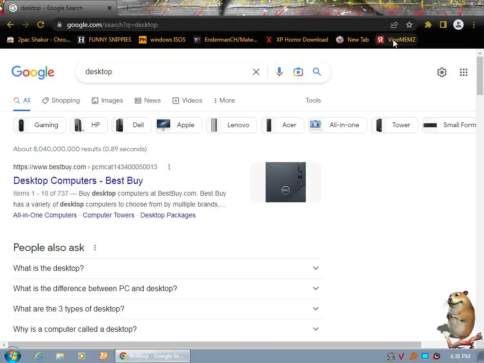Click the Google search input field
The height and width of the screenshot is (363, 484).
[x=167, y=72]
